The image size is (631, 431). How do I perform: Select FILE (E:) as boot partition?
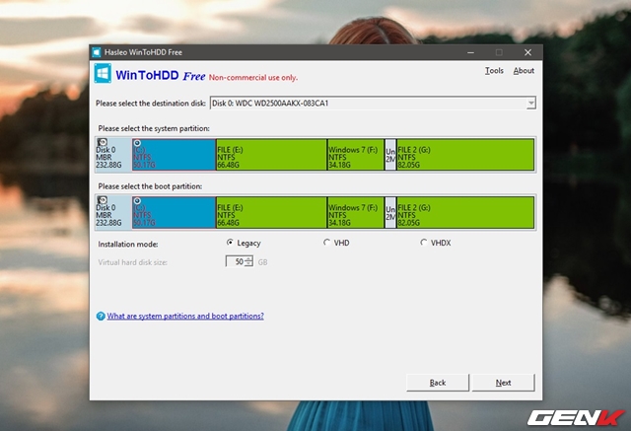pyautogui.click(x=272, y=212)
